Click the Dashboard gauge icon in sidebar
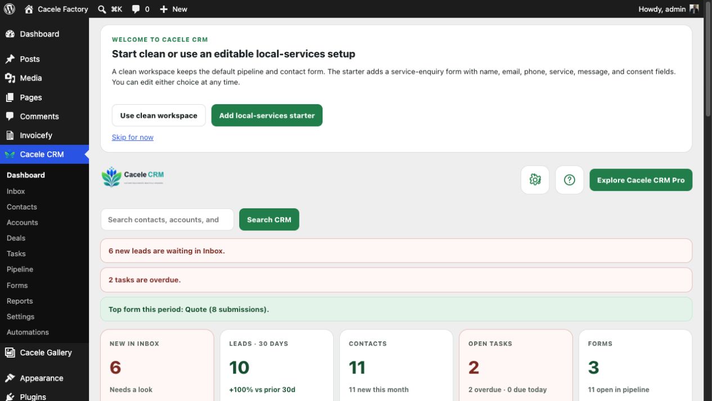Viewport: 712px width, 401px height. click(x=10, y=34)
